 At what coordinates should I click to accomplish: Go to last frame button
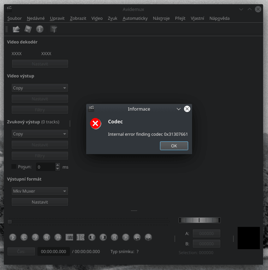[x=126, y=237]
